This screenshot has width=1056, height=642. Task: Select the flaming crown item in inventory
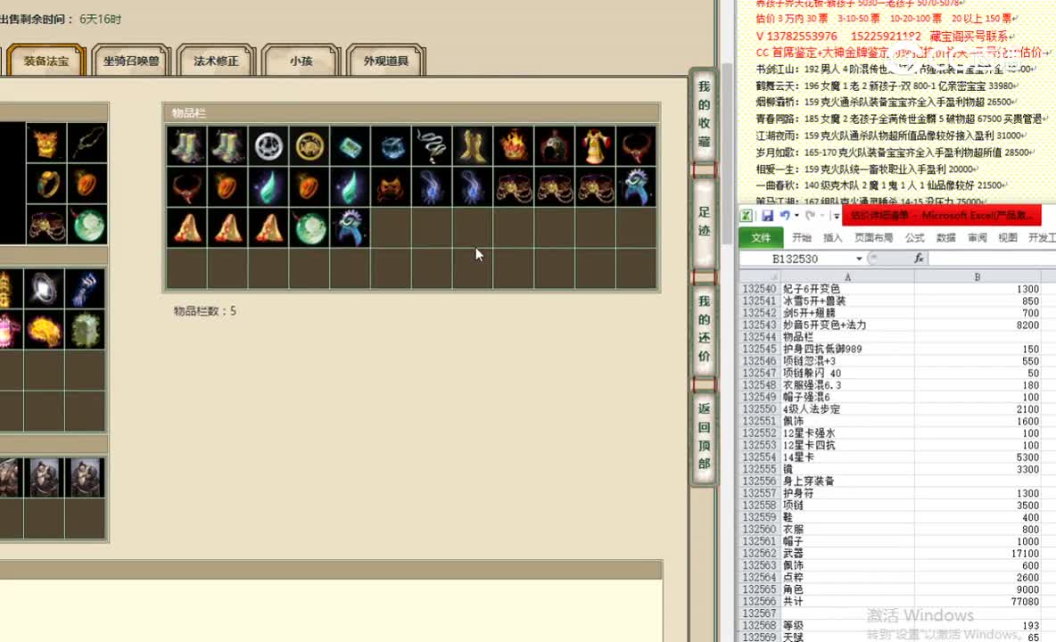514,146
